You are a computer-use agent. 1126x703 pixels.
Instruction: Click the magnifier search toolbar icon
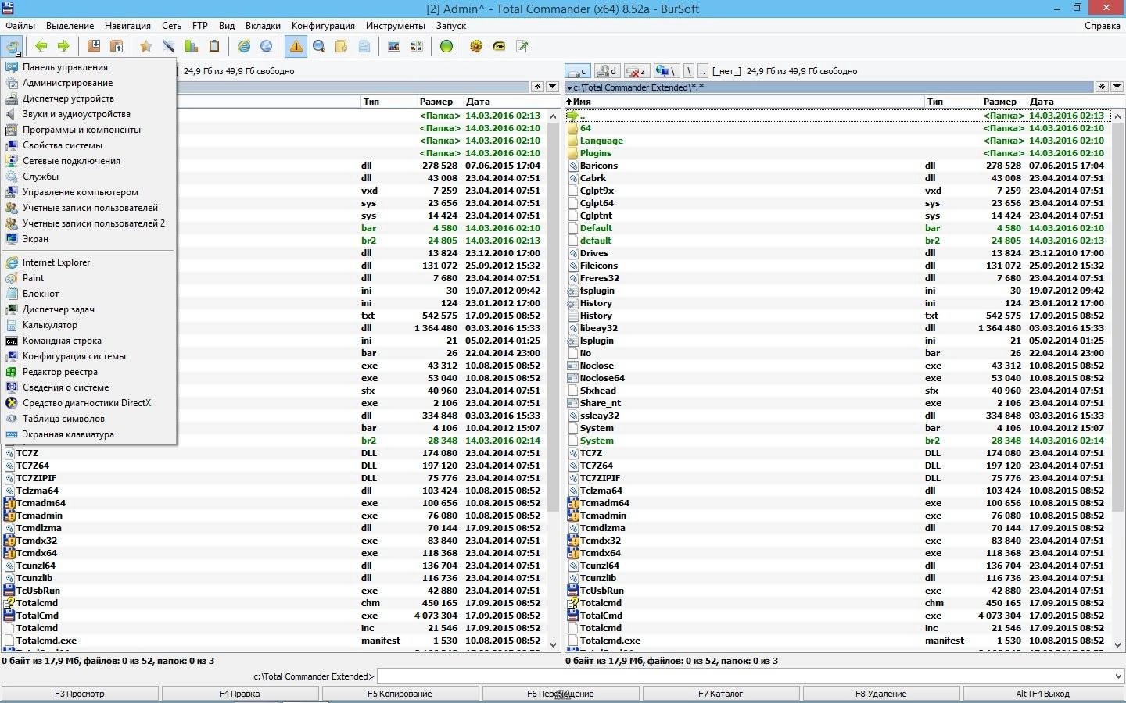pos(319,46)
